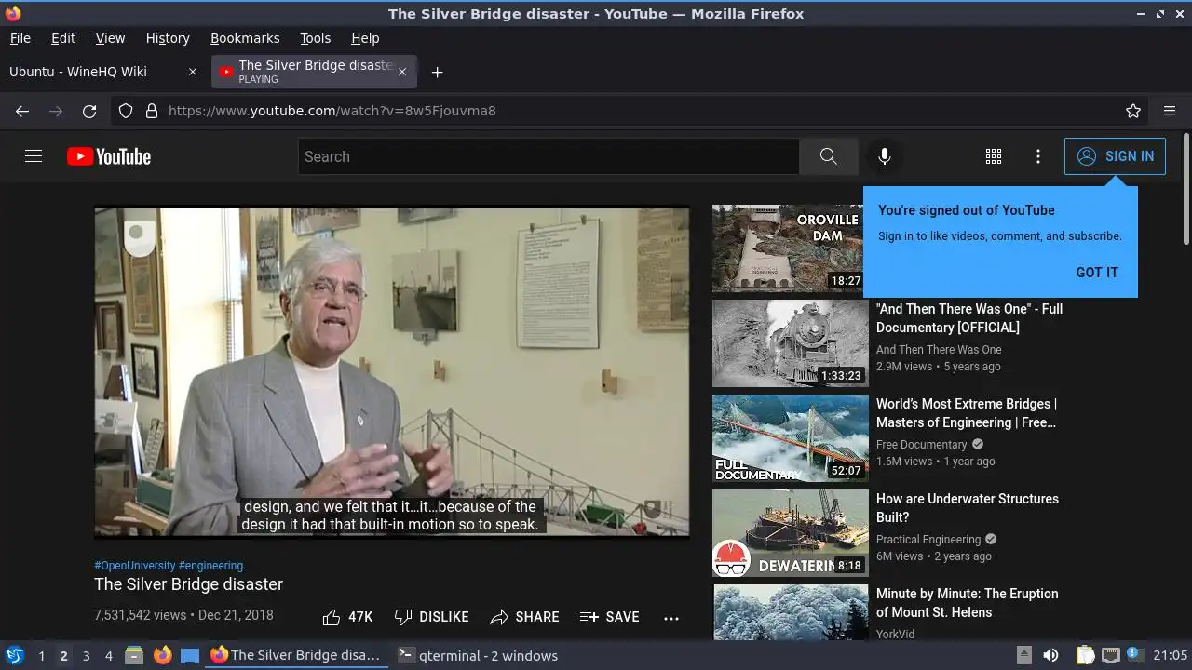1192x670 pixels.
Task: Close the Ubuntu WineHQ Wiki tab
Action: click(193, 72)
